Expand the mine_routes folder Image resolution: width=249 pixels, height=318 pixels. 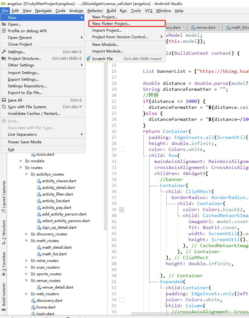coord(26,261)
